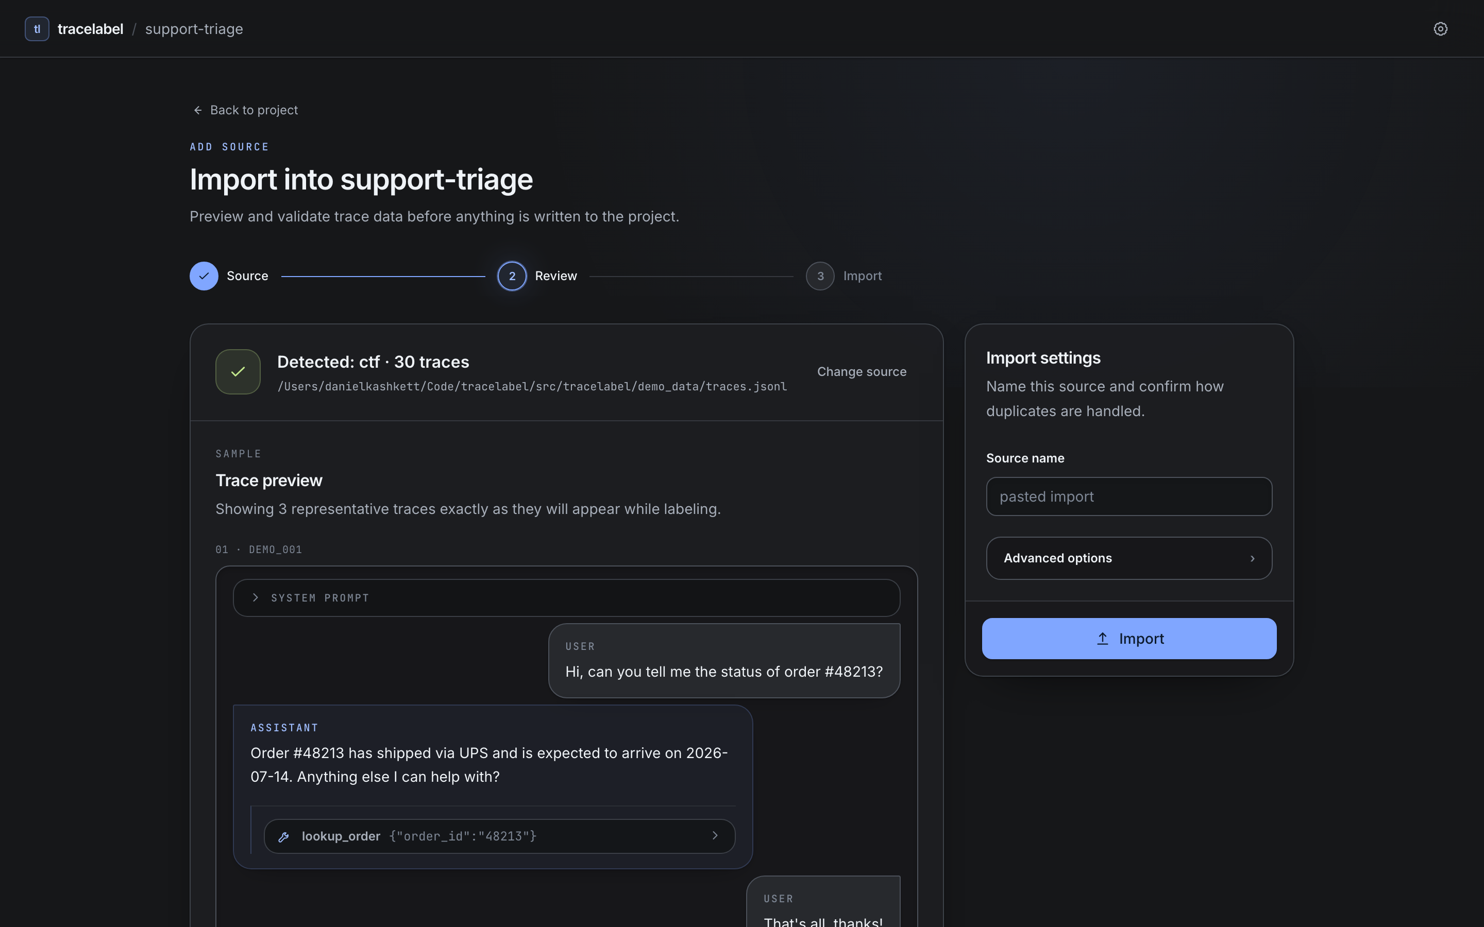
Task: Click the tracelabel "tl" logo icon
Action: click(37, 29)
